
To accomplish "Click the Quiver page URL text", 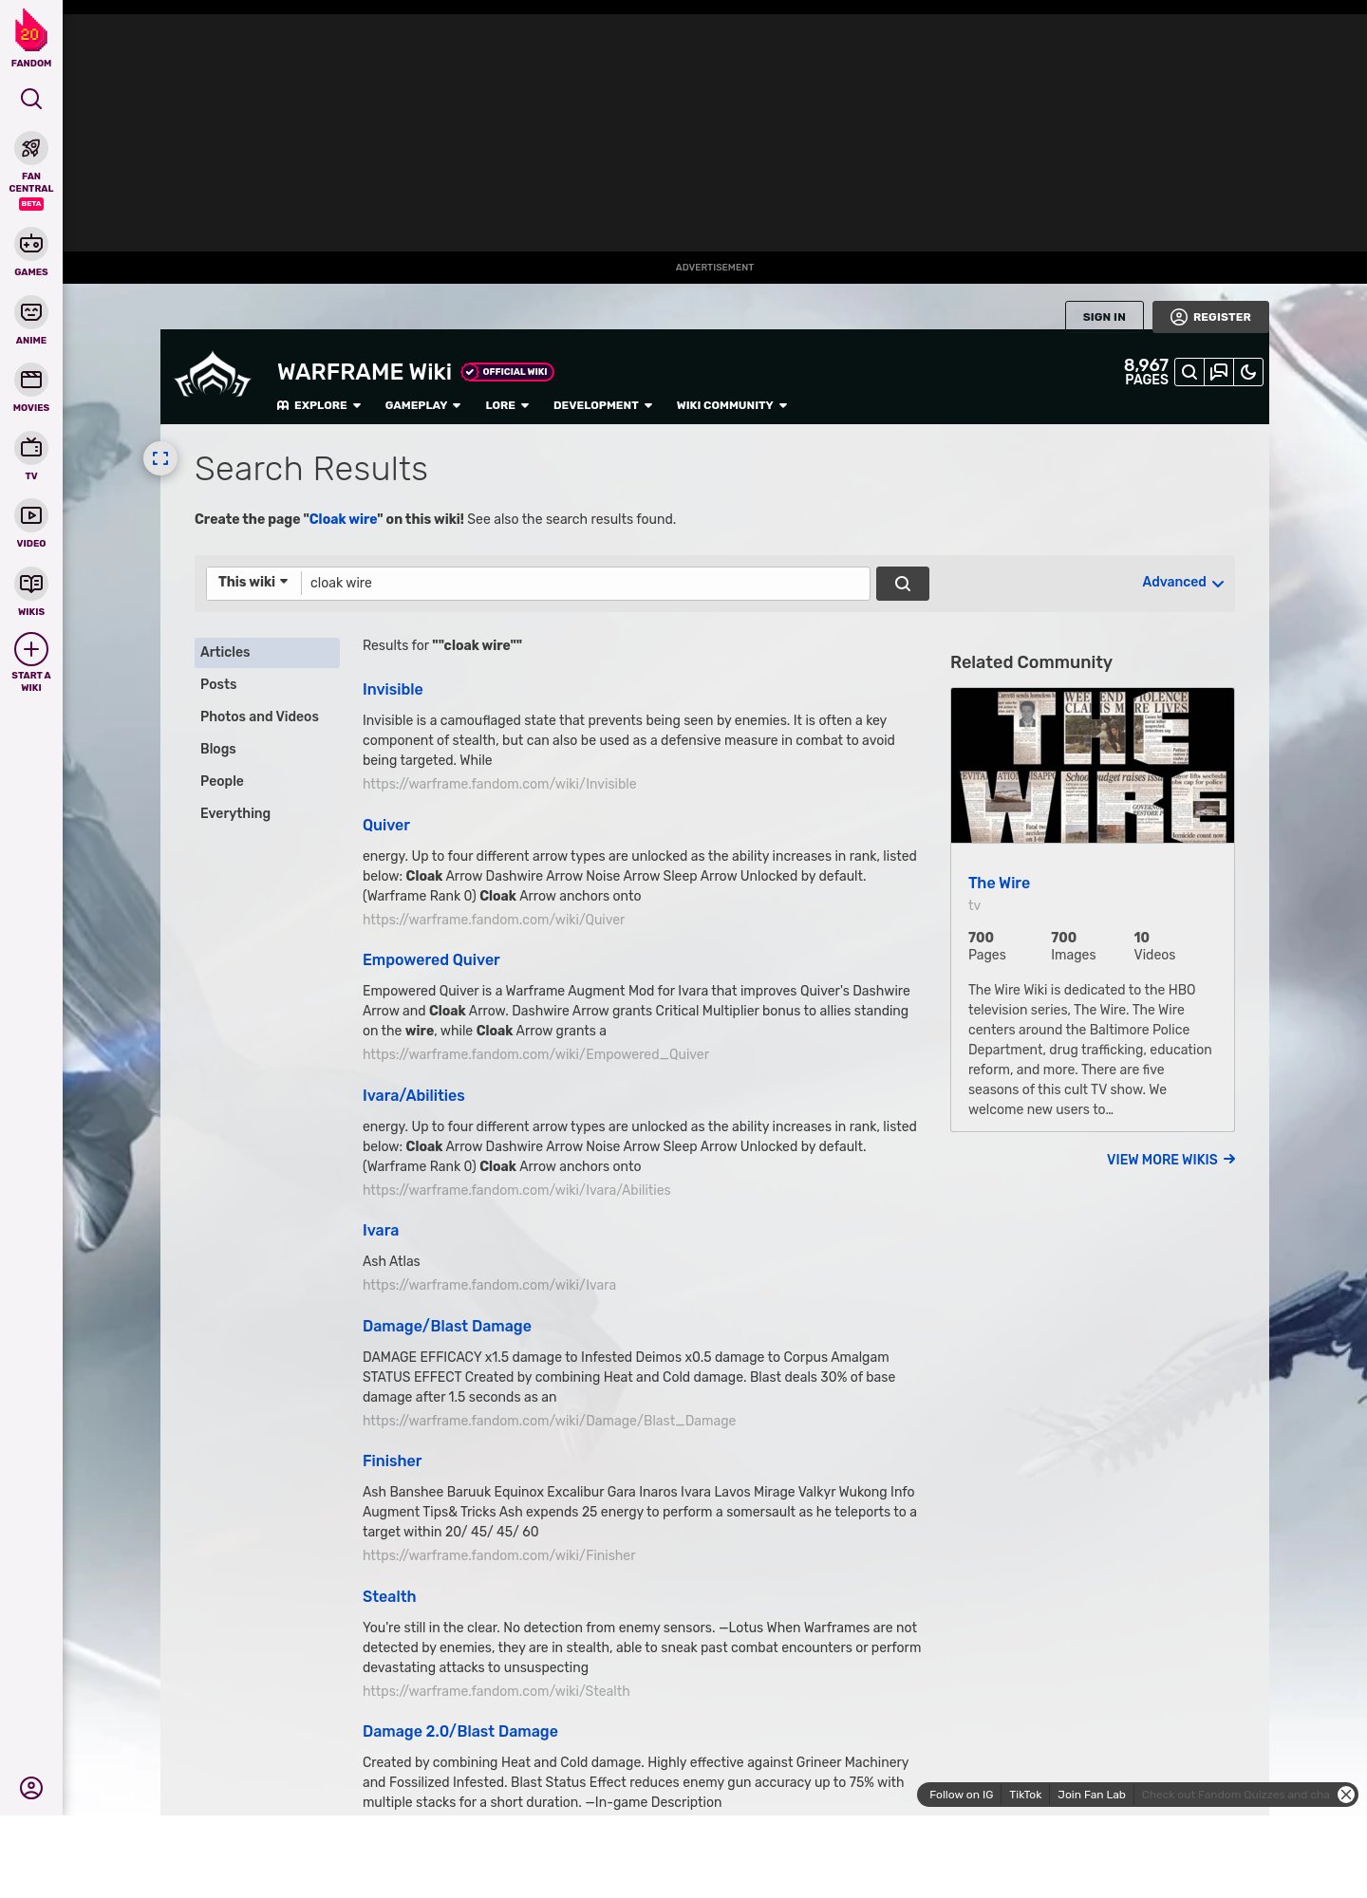I will pyautogui.click(x=494, y=920).
